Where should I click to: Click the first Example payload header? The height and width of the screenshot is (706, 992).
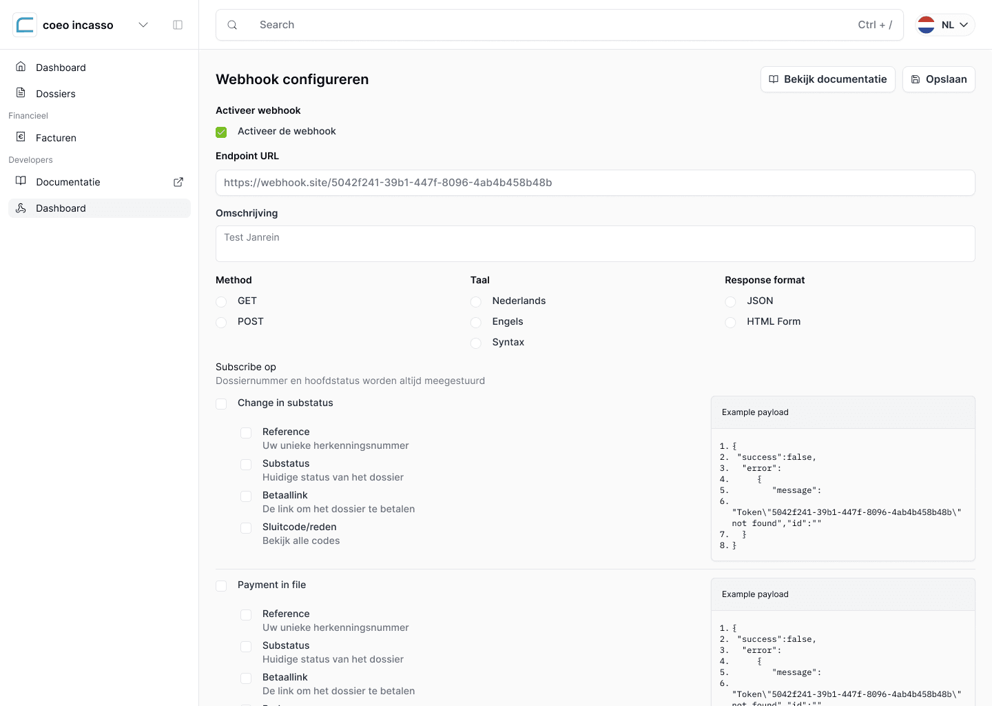[843, 412]
